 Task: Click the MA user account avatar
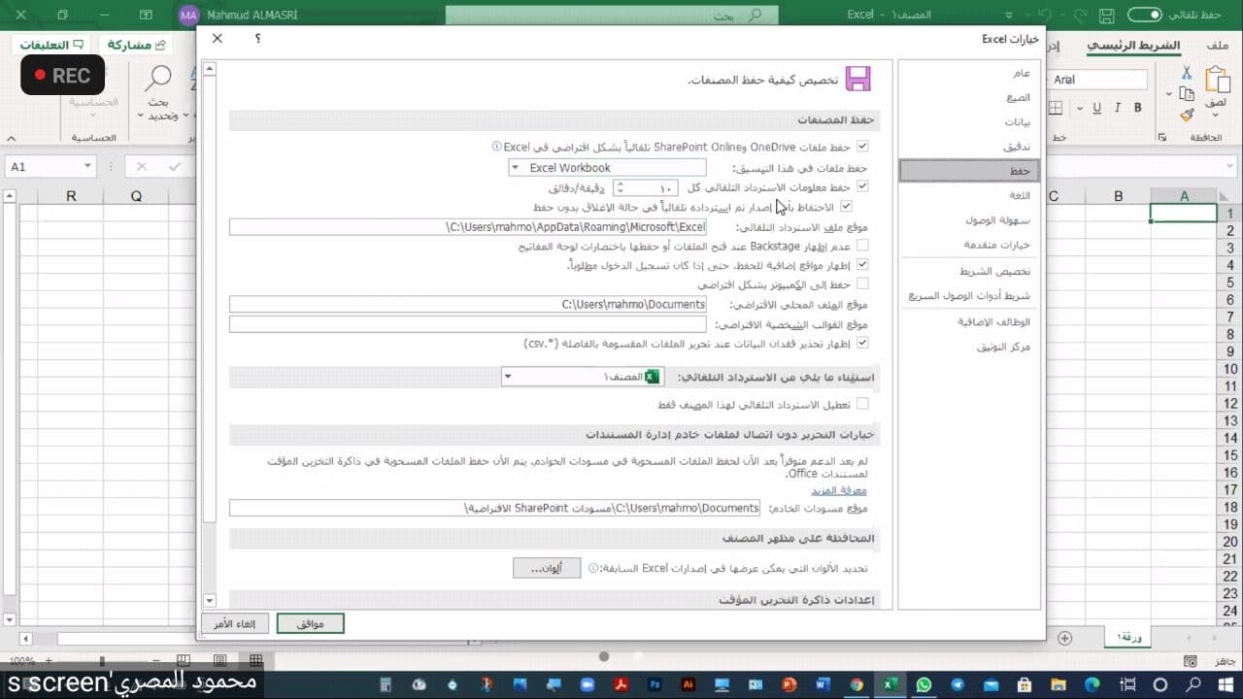[x=188, y=16]
